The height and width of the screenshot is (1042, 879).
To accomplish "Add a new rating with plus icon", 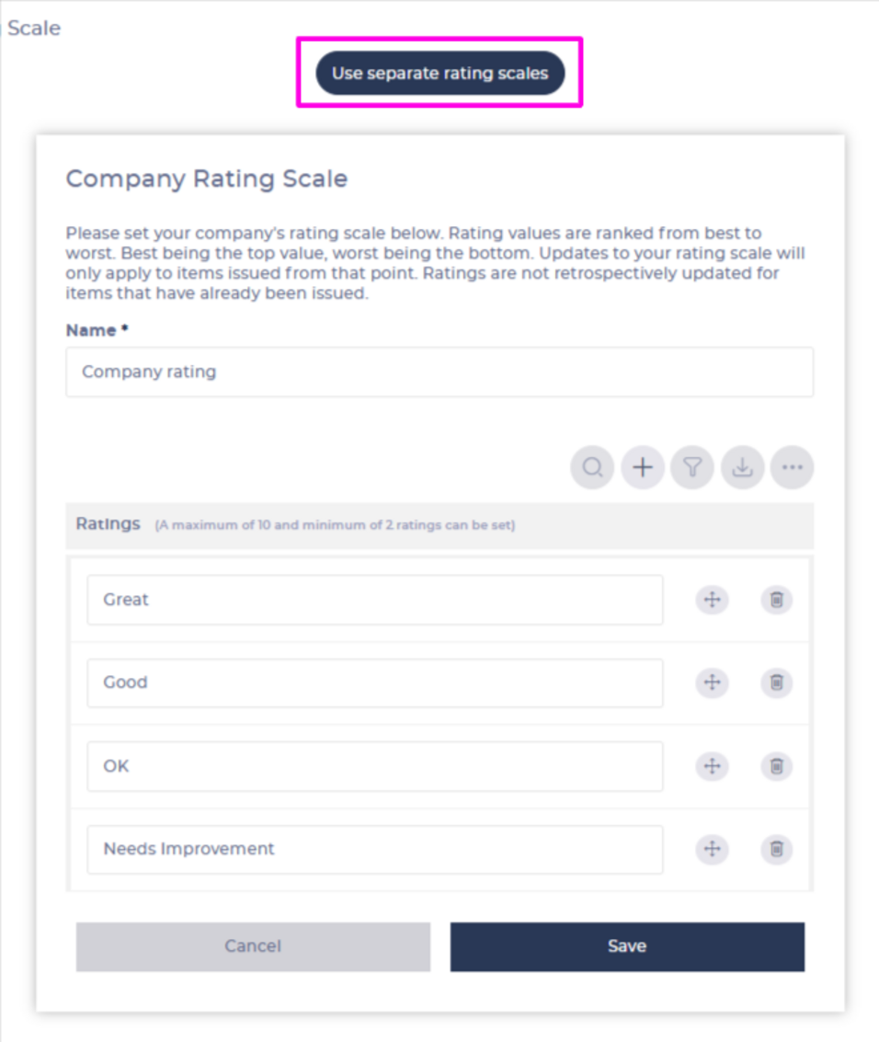I will coord(643,468).
